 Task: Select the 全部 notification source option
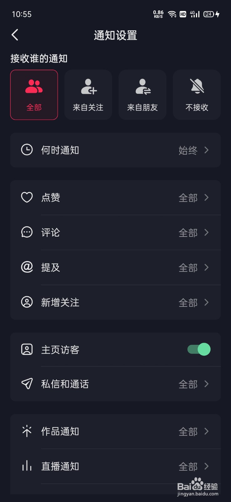point(34,95)
